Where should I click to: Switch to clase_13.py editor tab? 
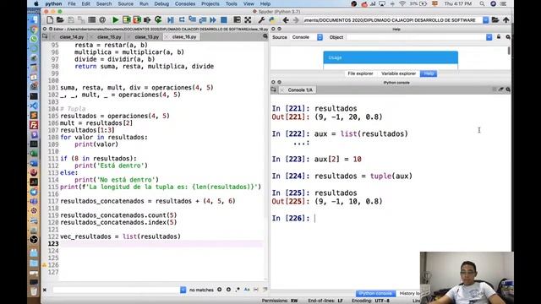[x=146, y=36]
